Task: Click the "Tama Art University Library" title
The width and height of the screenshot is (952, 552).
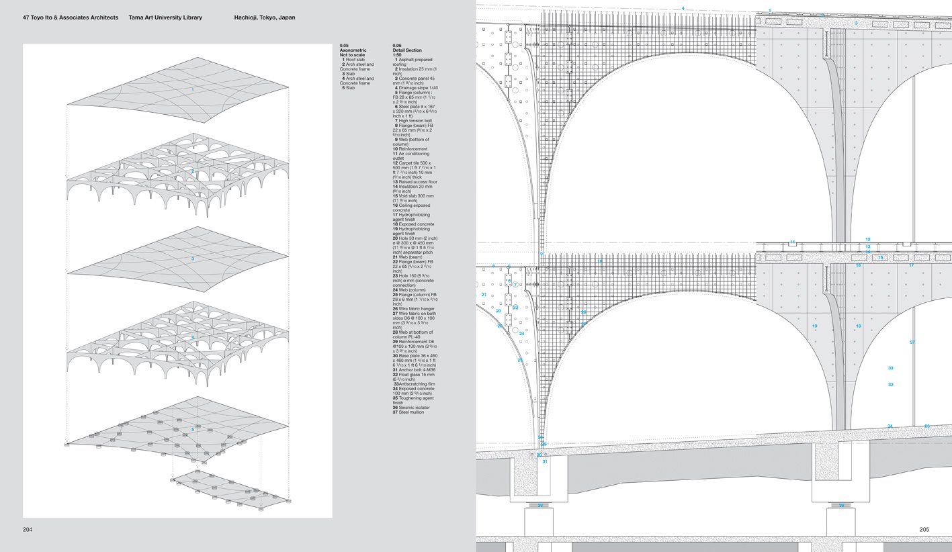Action: coord(165,17)
